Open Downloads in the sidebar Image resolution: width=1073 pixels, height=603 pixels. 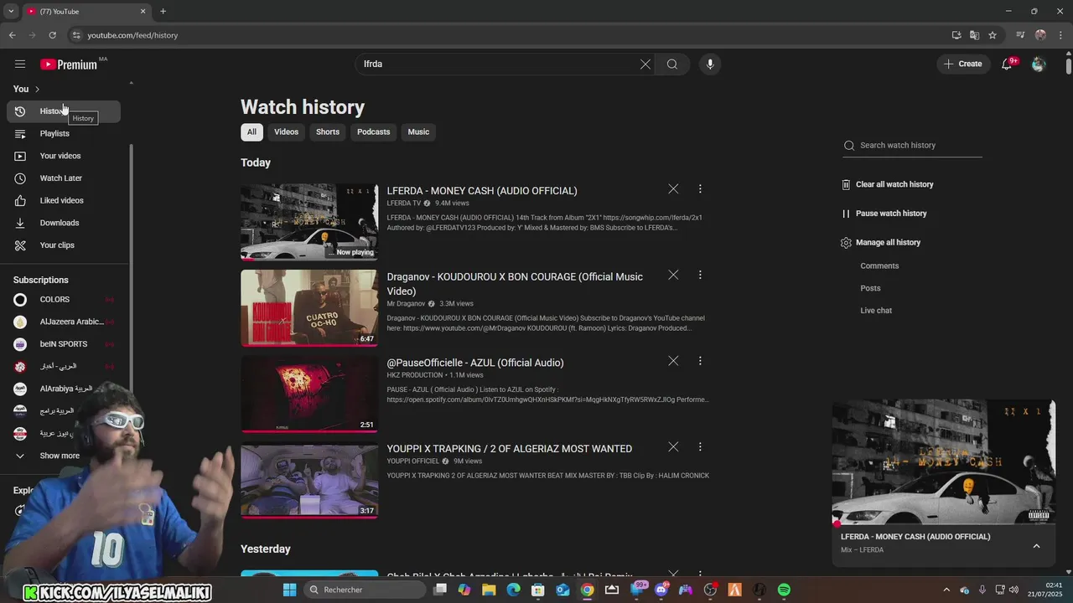64,223
